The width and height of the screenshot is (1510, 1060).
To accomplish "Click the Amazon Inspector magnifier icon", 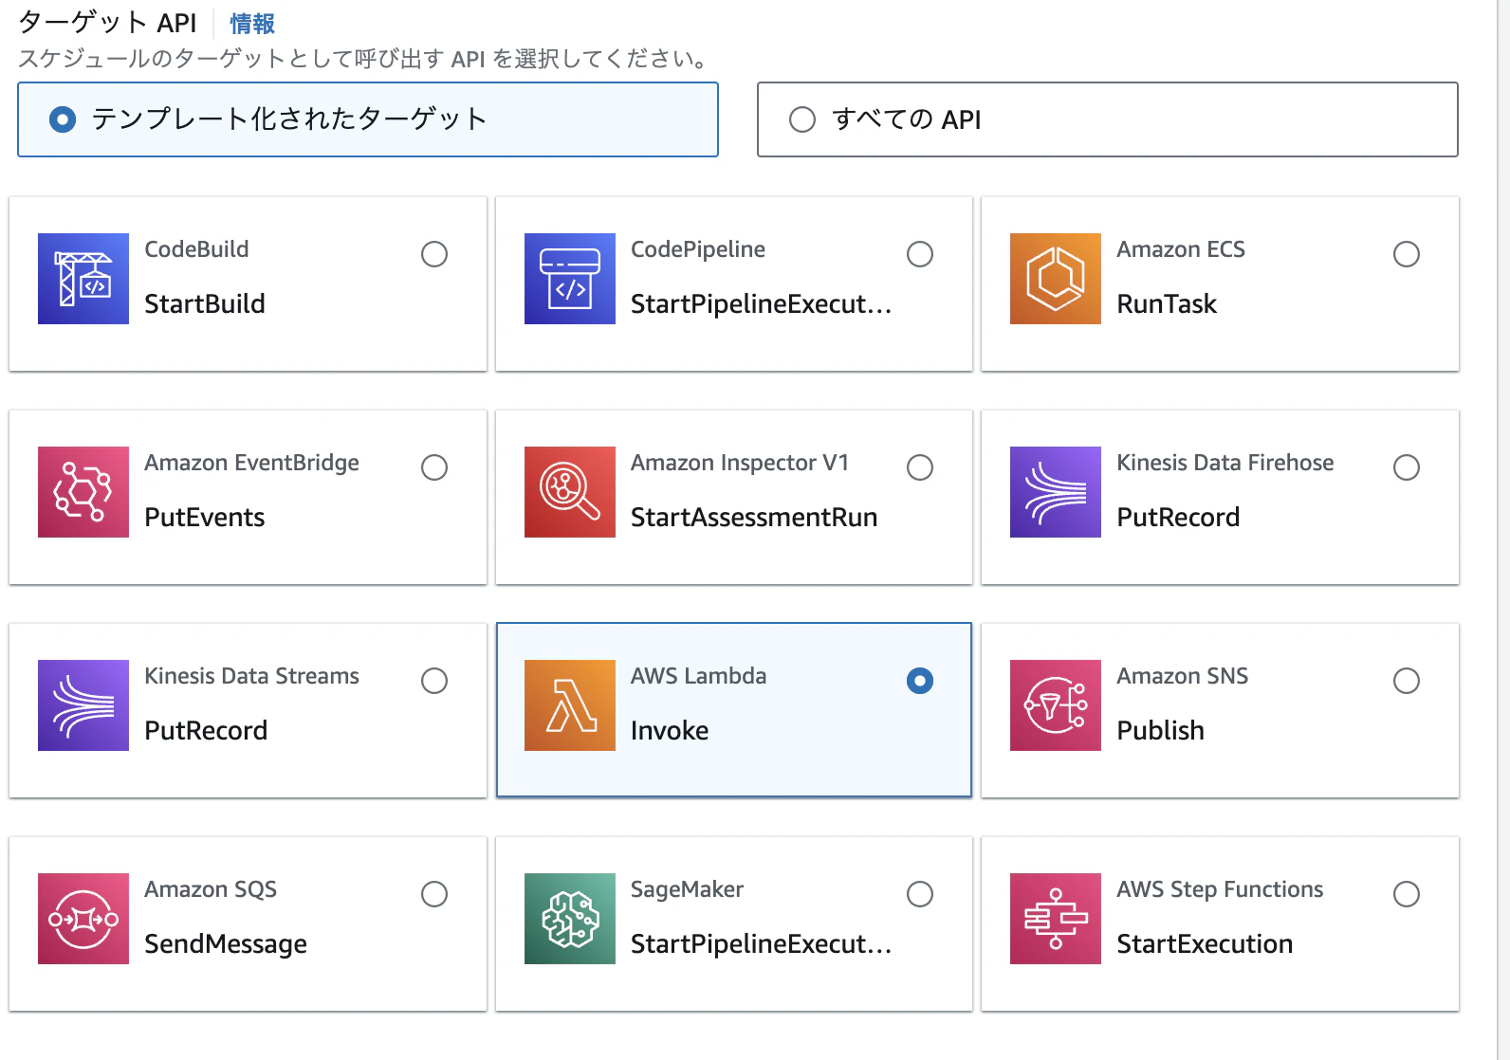I will (570, 492).
